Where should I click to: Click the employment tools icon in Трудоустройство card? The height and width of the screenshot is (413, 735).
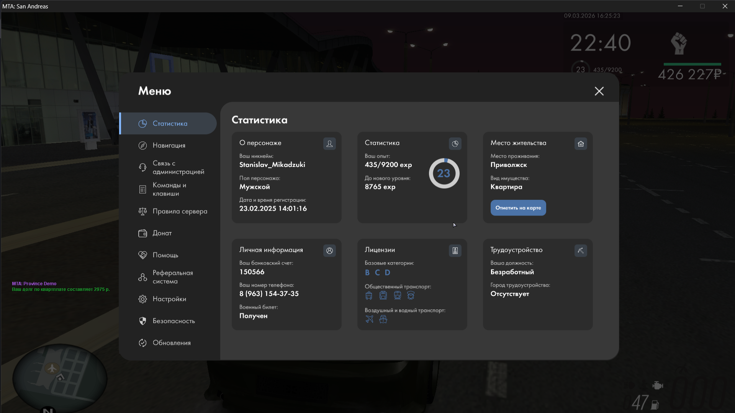(581, 251)
